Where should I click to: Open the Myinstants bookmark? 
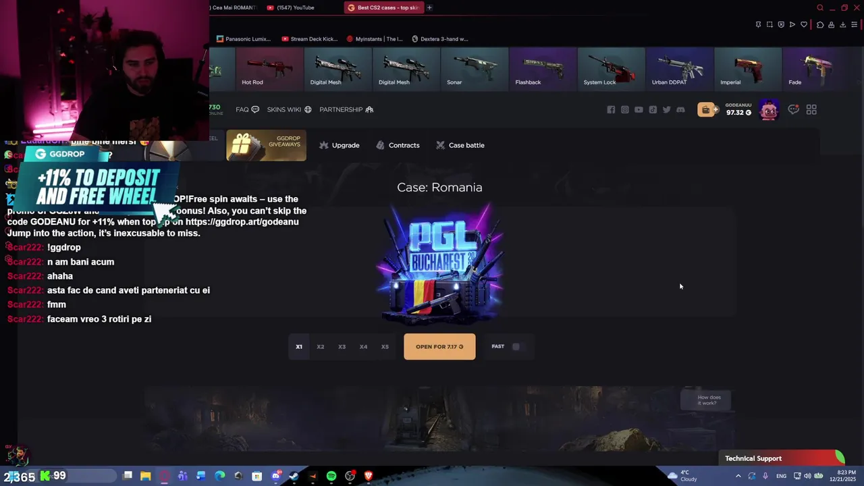[x=375, y=39]
